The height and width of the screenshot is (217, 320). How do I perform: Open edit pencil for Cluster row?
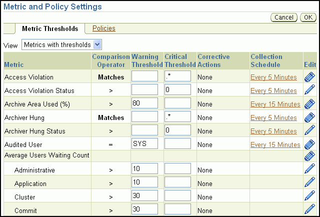pyautogui.click(x=309, y=196)
